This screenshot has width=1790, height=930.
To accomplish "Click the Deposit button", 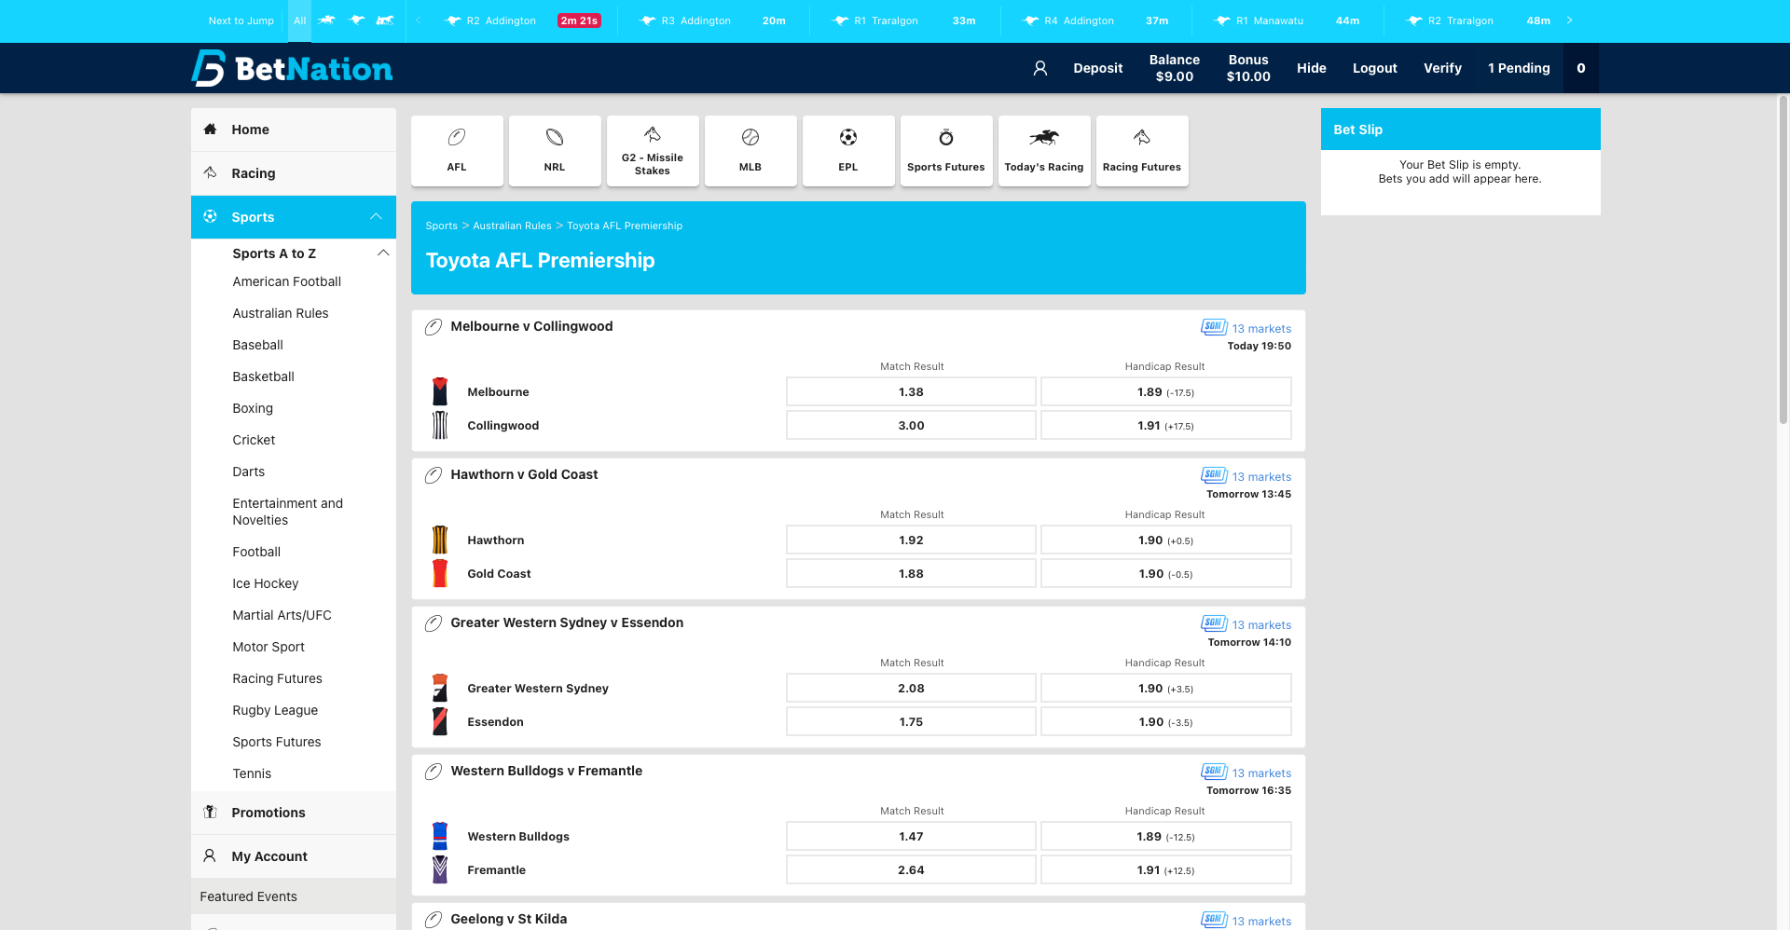I will [x=1097, y=68].
